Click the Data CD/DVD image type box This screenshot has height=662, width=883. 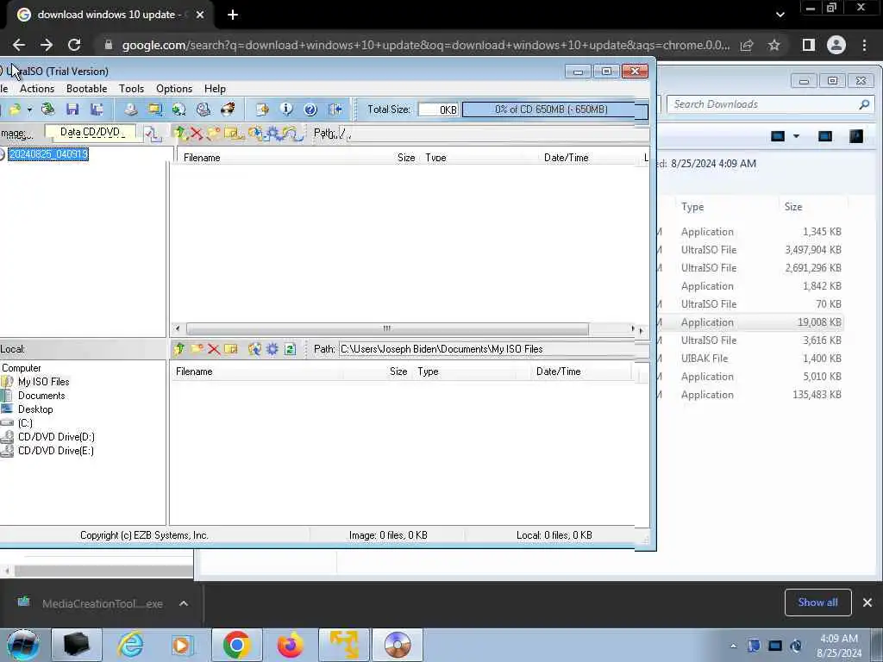(x=90, y=133)
